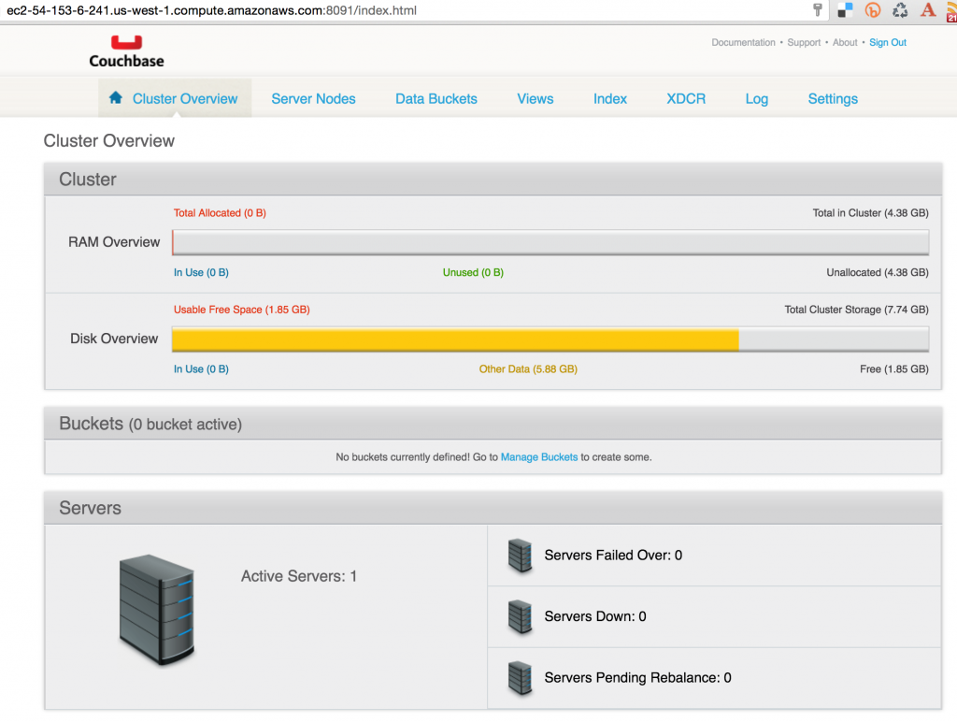957x722 pixels.
Task: Sign Out of the Couchbase console
Action: point(887,43)
